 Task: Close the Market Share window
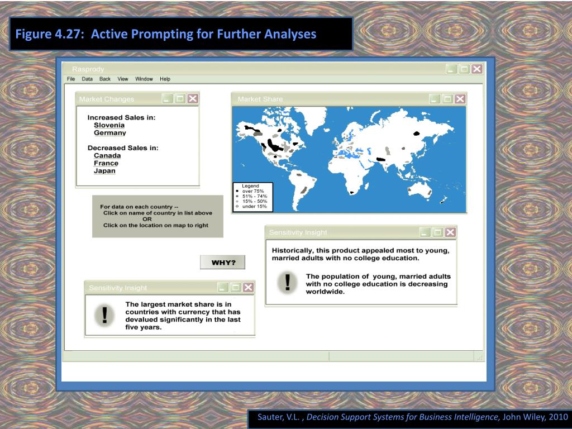(460, 99)
